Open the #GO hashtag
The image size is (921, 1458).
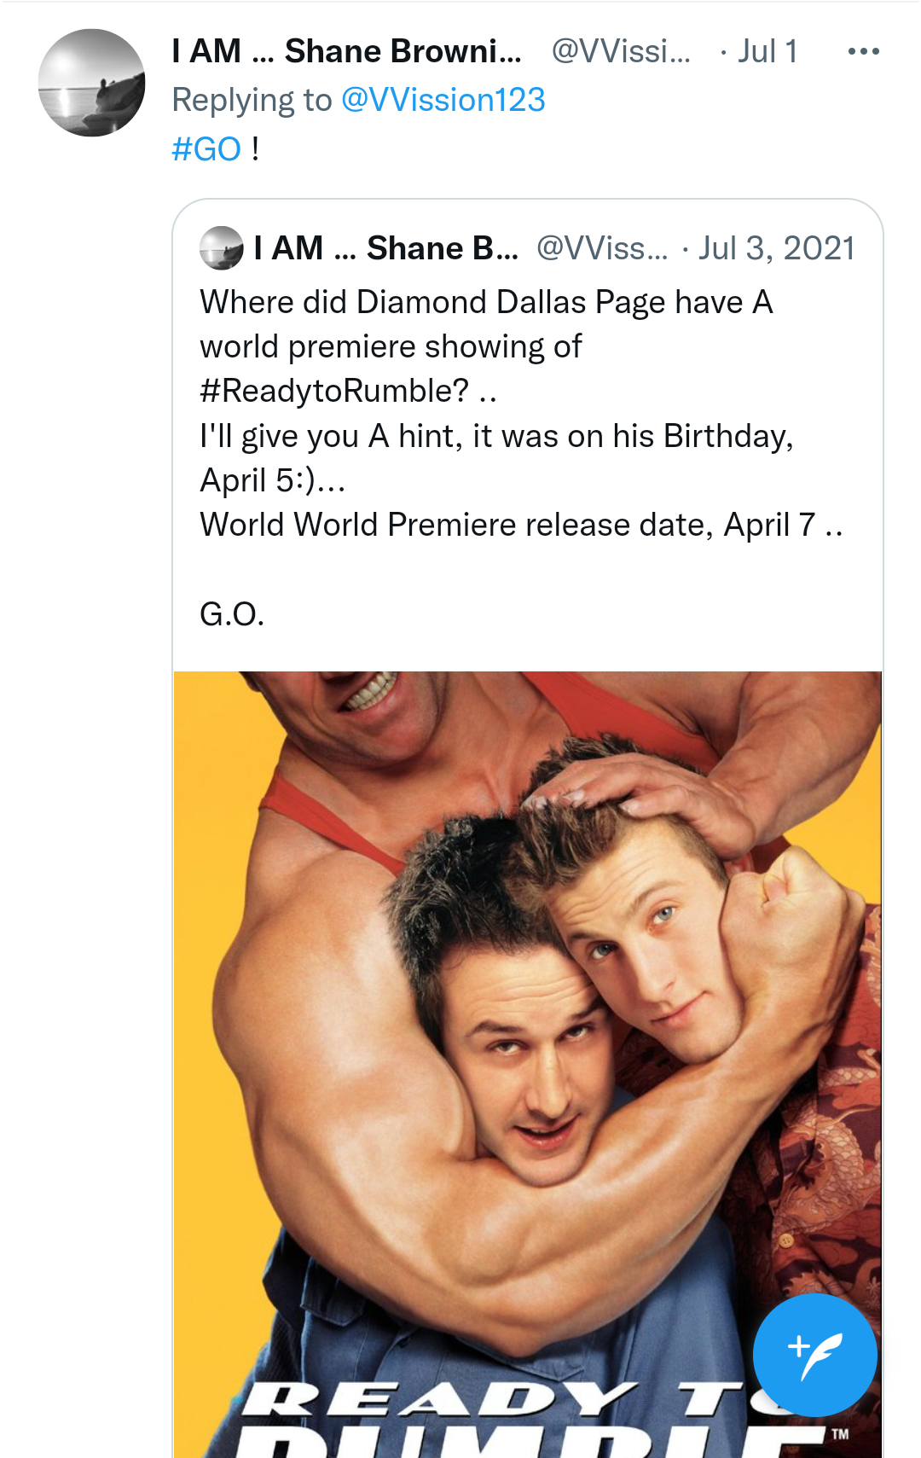click(x=206, y=149)
